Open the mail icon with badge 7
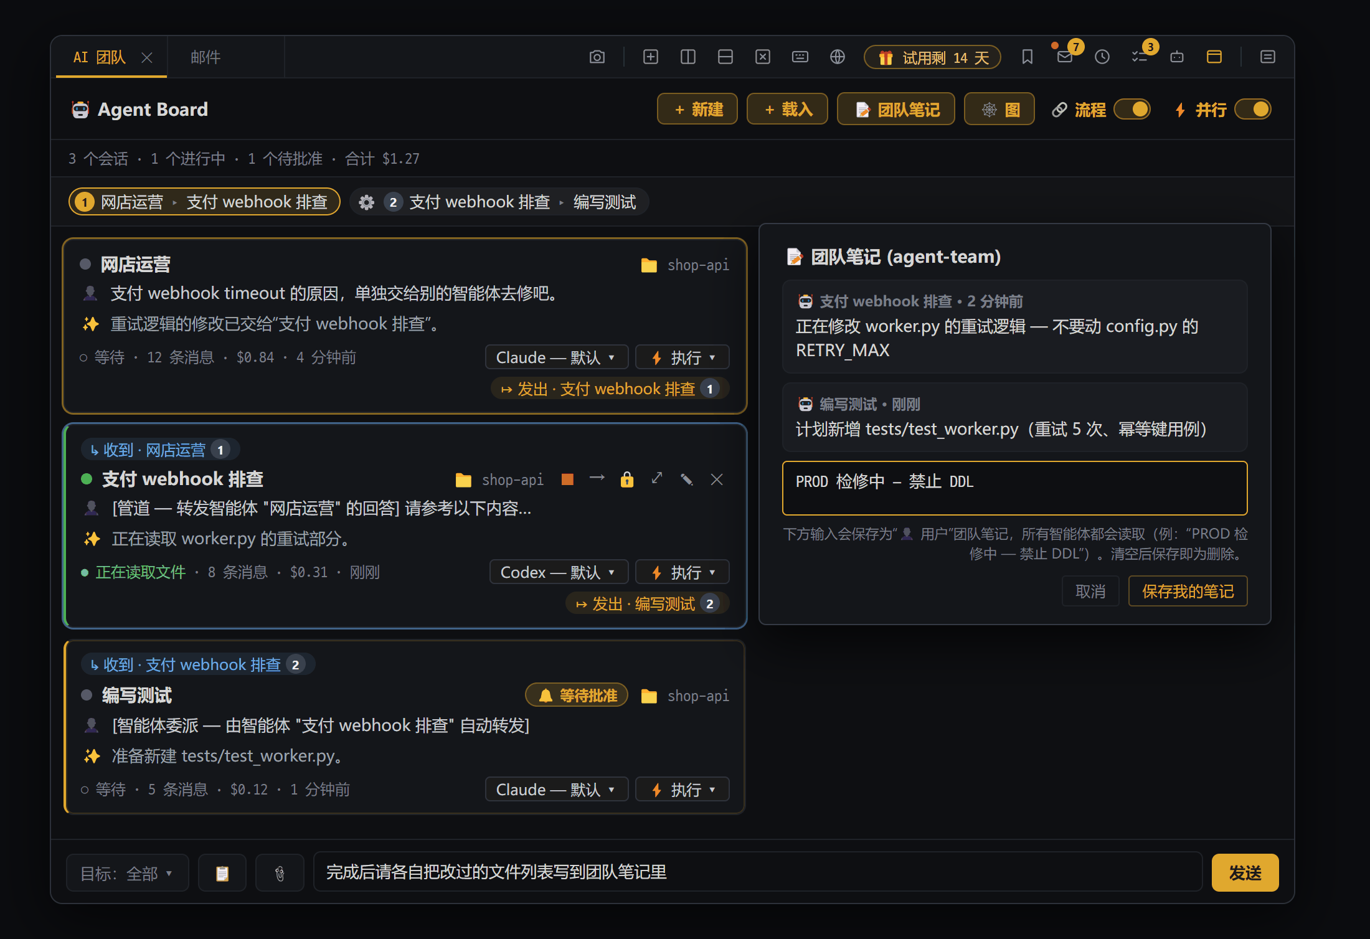The height and width of the screenshot is (939, 1370). (1065, 57)
